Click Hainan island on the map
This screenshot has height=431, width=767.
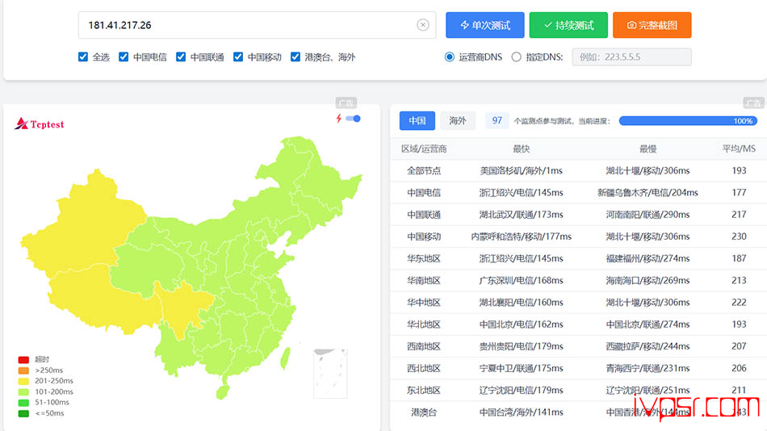[x=223, y=392]
